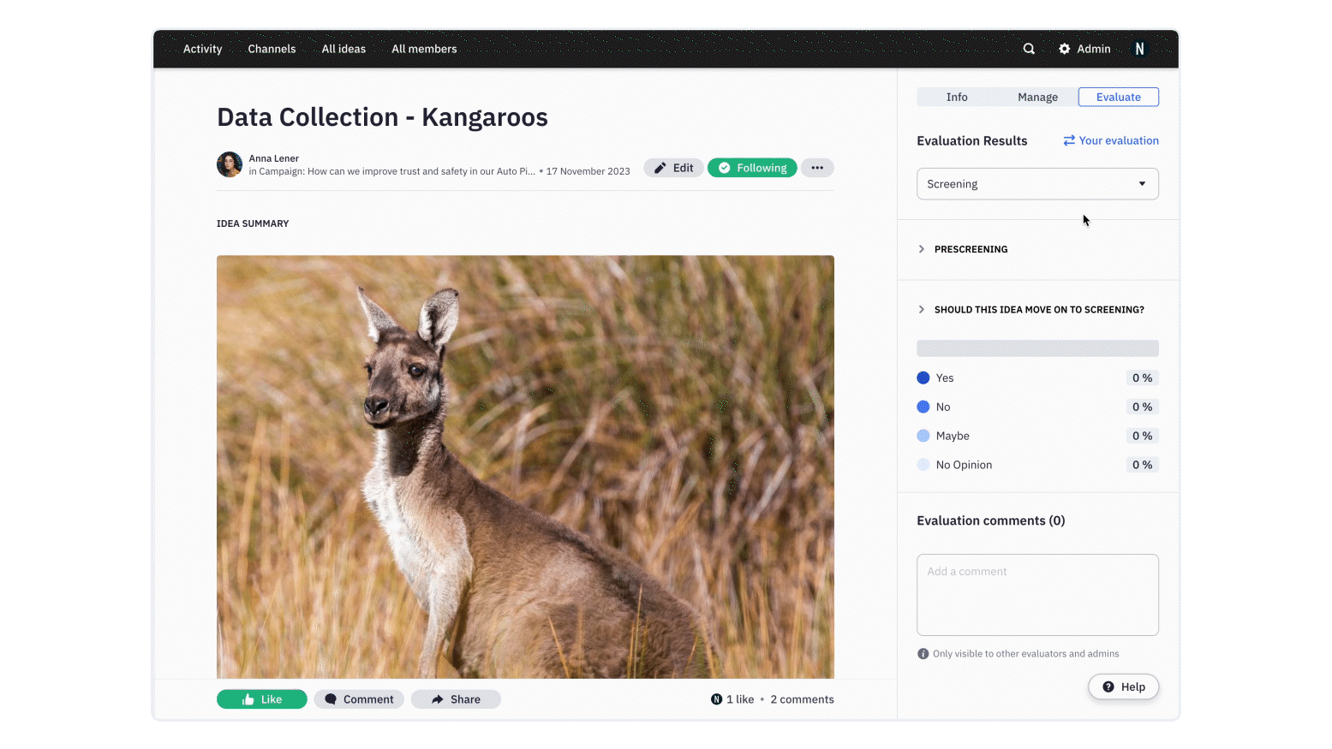
Task: Click the No Opinion pale color dot
Action: point(923,465)
